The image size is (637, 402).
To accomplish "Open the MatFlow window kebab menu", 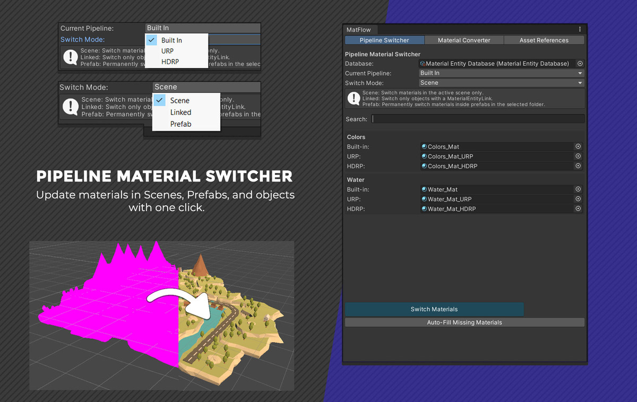I will [x=580, y=30].
